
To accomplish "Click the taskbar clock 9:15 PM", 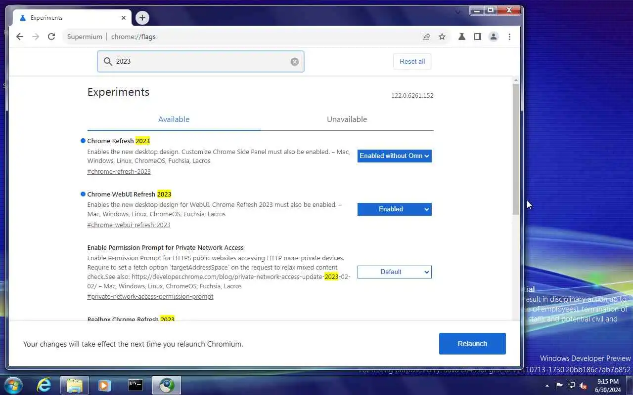I will (608, 382).
